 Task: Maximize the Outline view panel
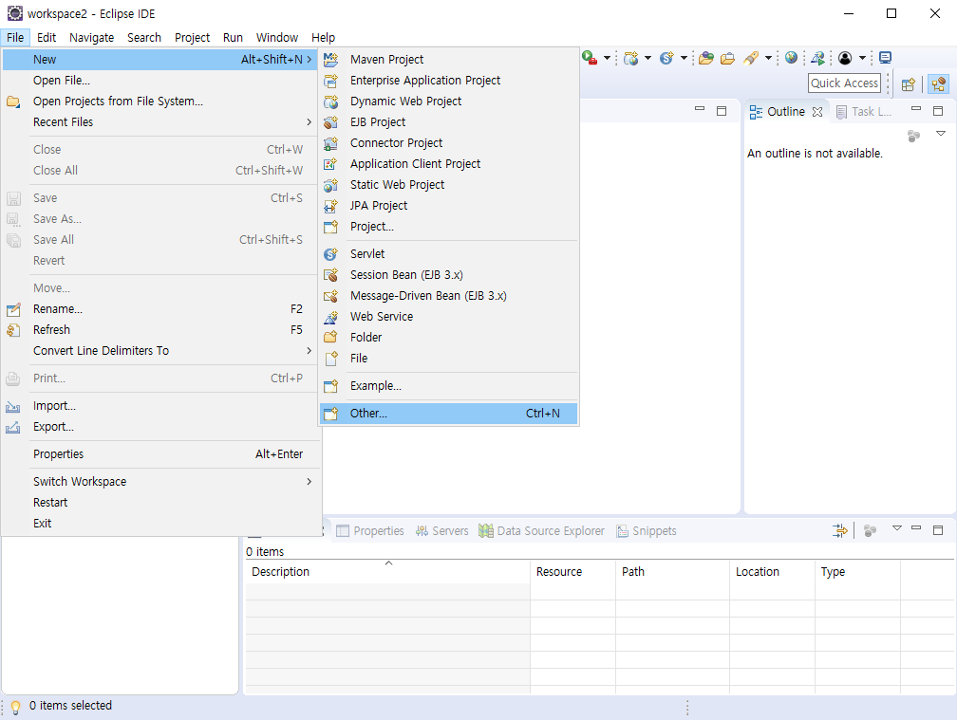tap(938, 111)
